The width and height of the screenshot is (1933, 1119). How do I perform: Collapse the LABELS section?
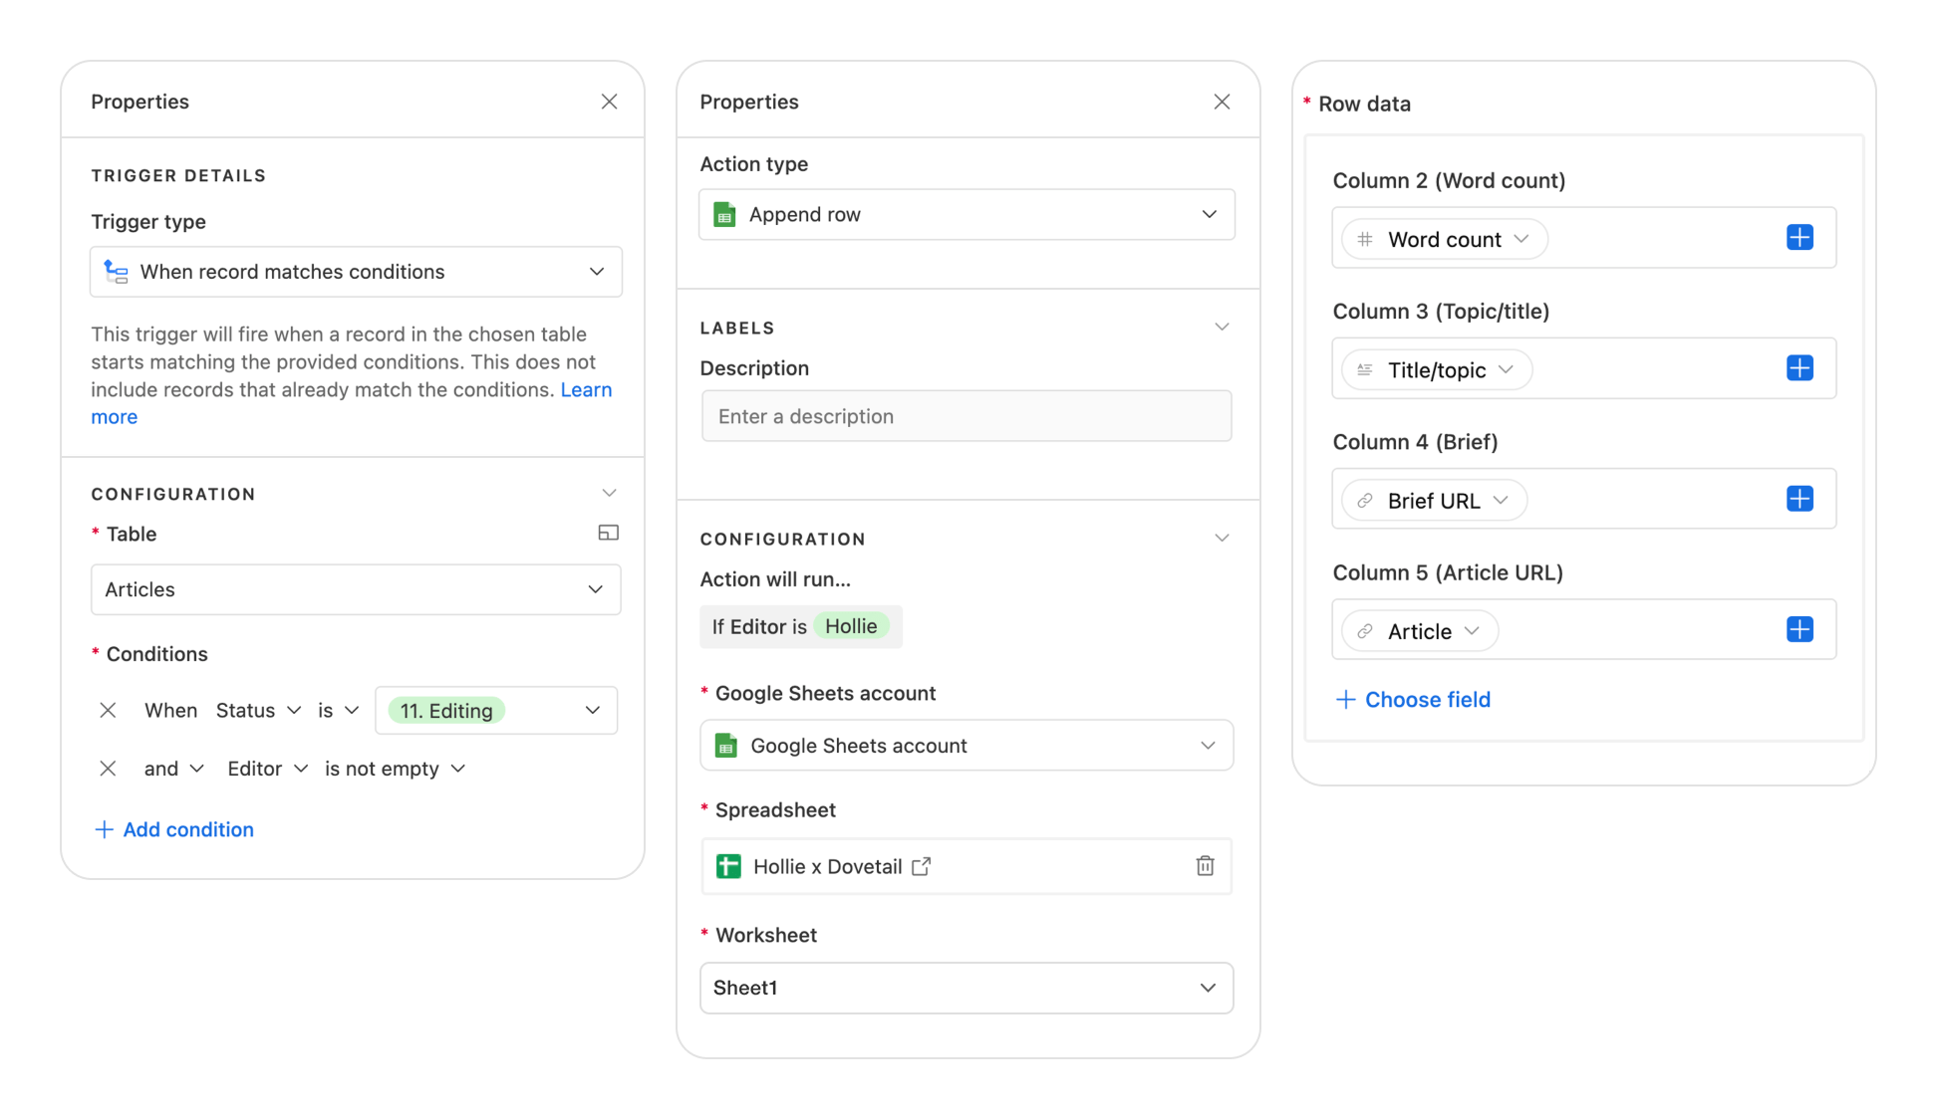(1223, 326)
